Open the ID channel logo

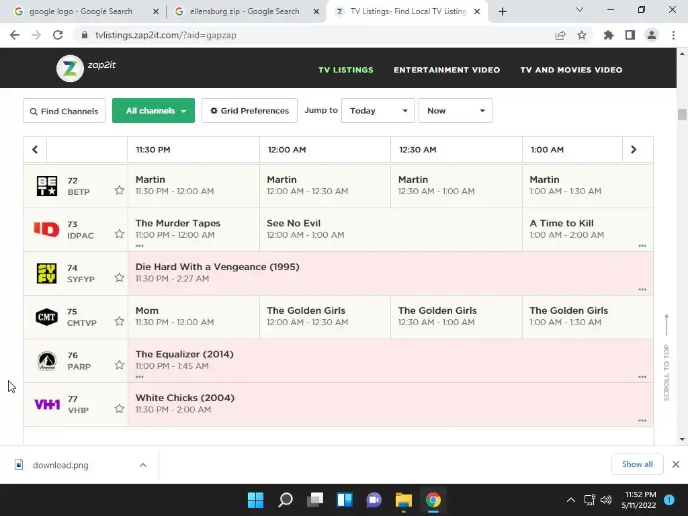[46, 230]
